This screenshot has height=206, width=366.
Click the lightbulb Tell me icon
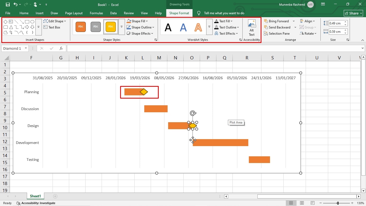tap(199, 13)
